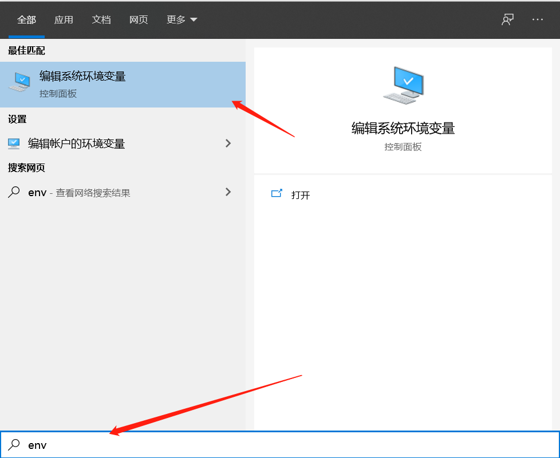Open env web search result
The height and width of the screenshot is (458, 560).
point(123,193)
